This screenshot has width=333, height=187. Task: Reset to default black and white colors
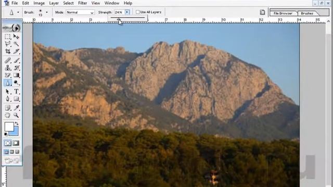point(6,134)
